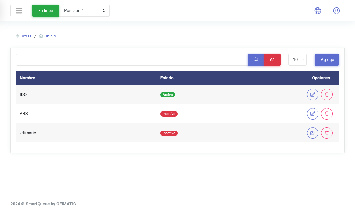This screenshot has width=355, height=211.
Task: Expand the 10 rows-per-page selector
Action: tap(297, 60)
